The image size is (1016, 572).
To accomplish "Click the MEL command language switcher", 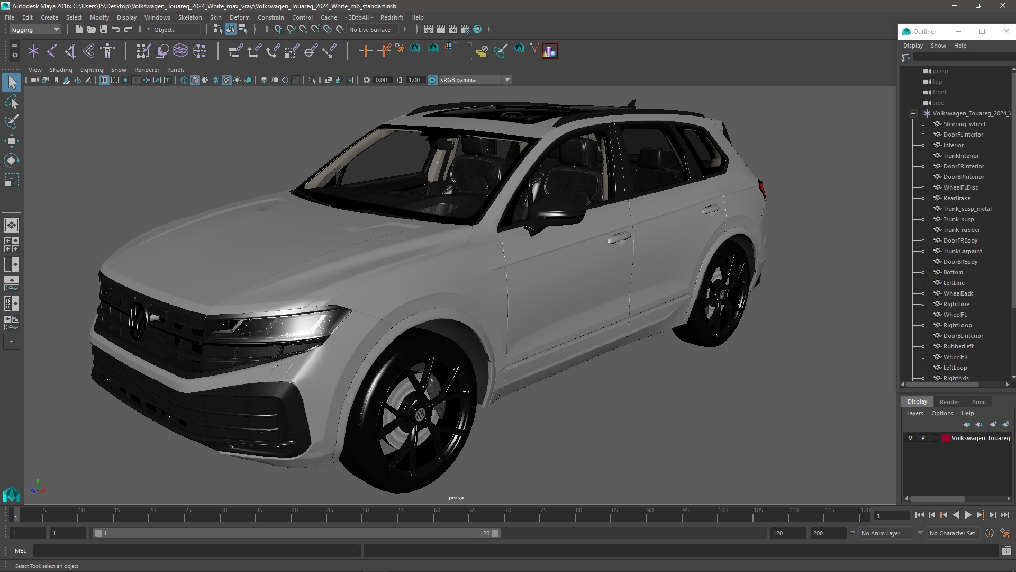I will (x=20, y=551).
